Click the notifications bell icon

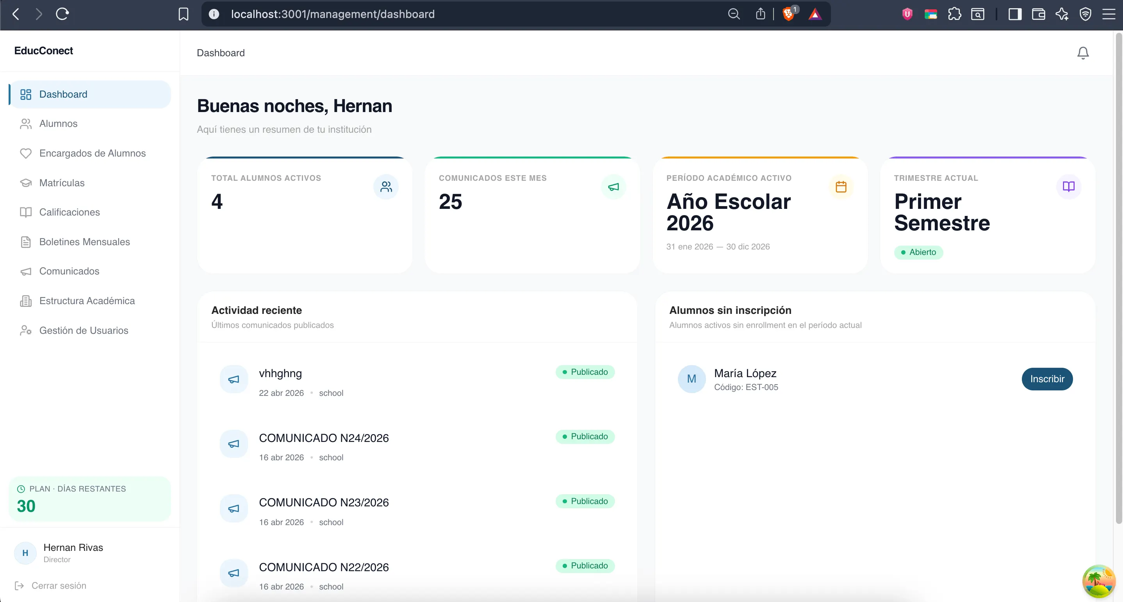click(1083, 53)
